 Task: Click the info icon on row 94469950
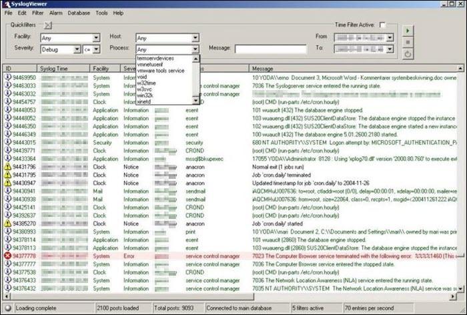coord(7,77)
